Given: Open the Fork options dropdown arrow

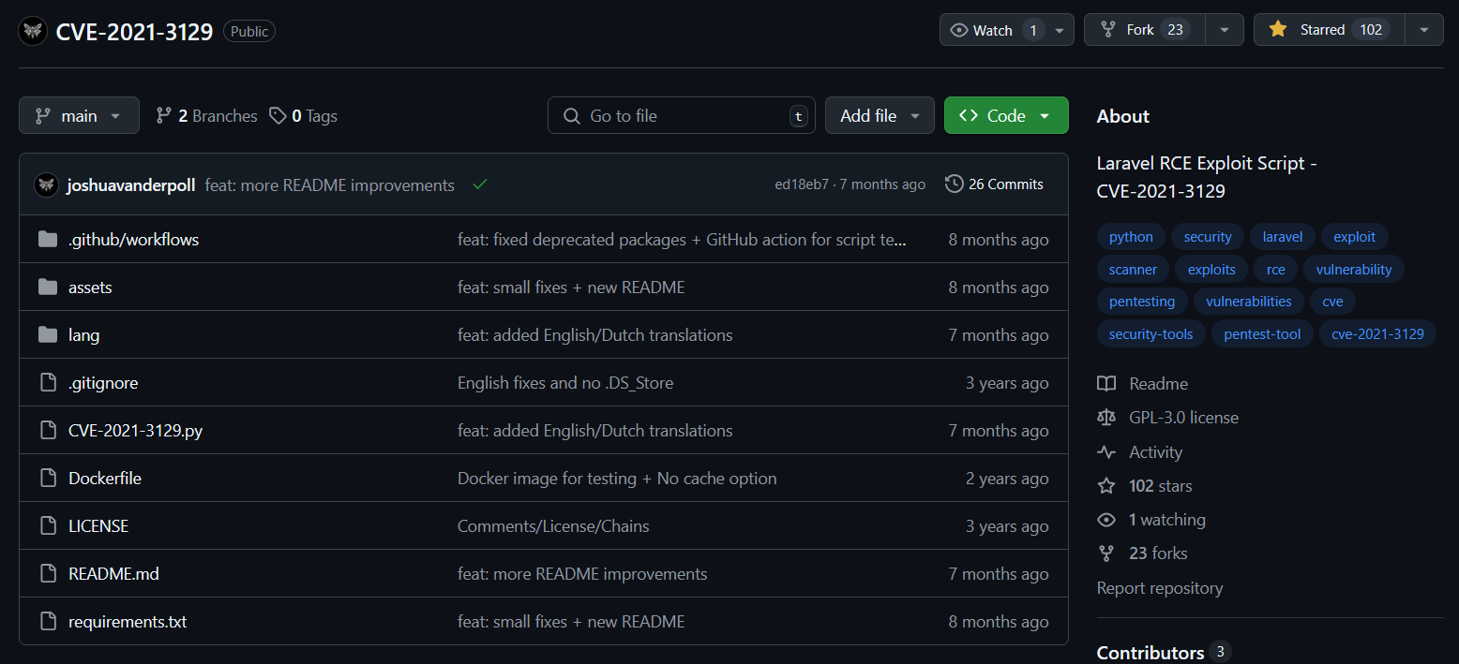Looking at the screenshot, I should 1225,30.
